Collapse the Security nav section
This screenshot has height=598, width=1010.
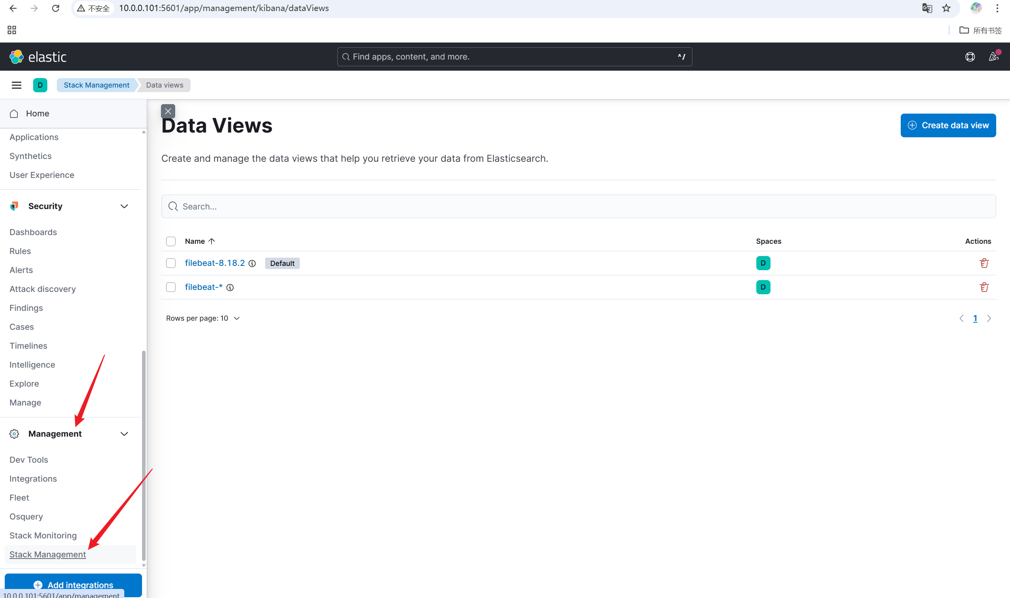124,206
